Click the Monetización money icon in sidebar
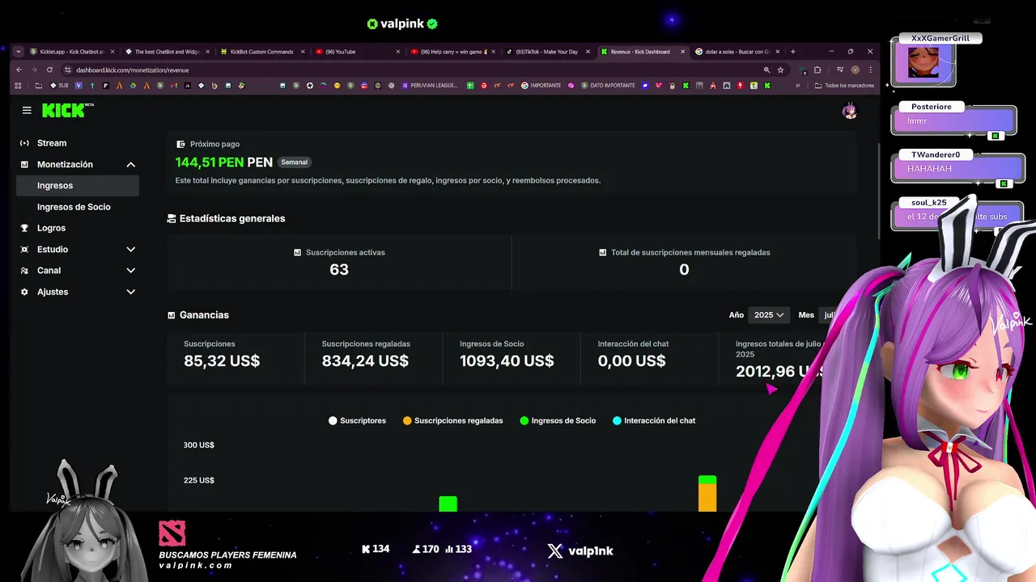 coord(24,164)
